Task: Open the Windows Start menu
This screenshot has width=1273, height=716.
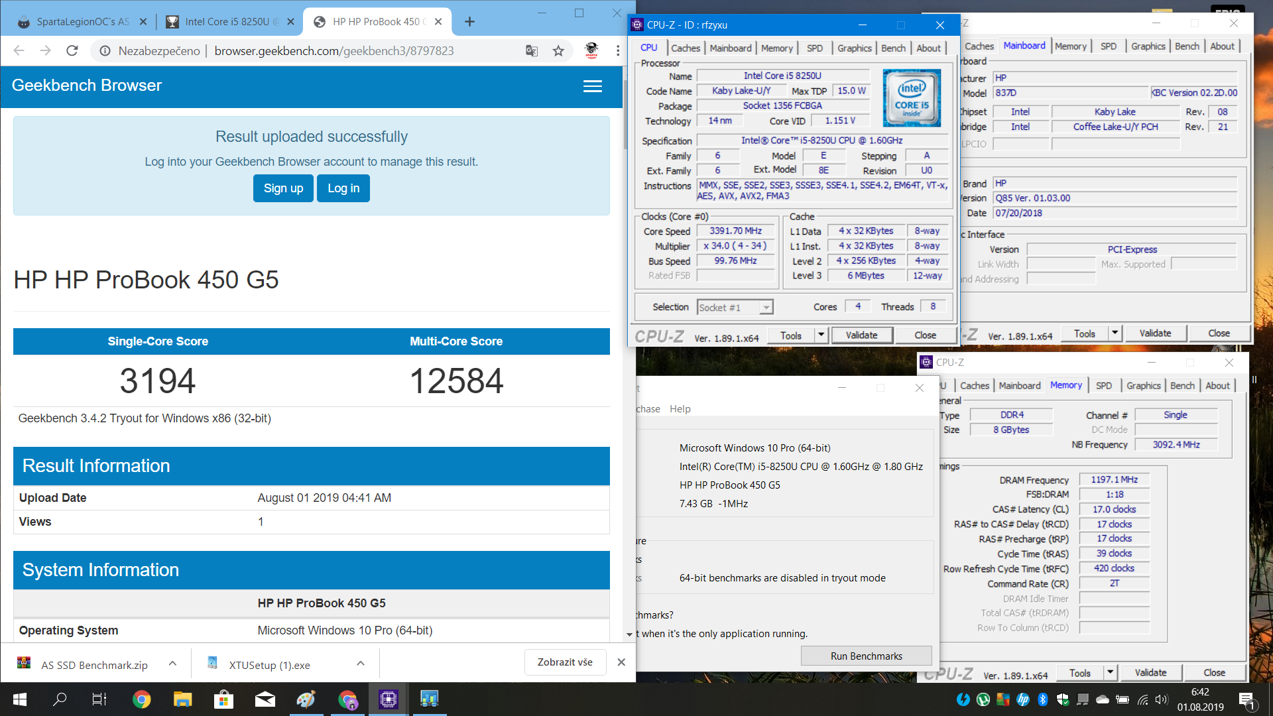Action: point(20,699)
